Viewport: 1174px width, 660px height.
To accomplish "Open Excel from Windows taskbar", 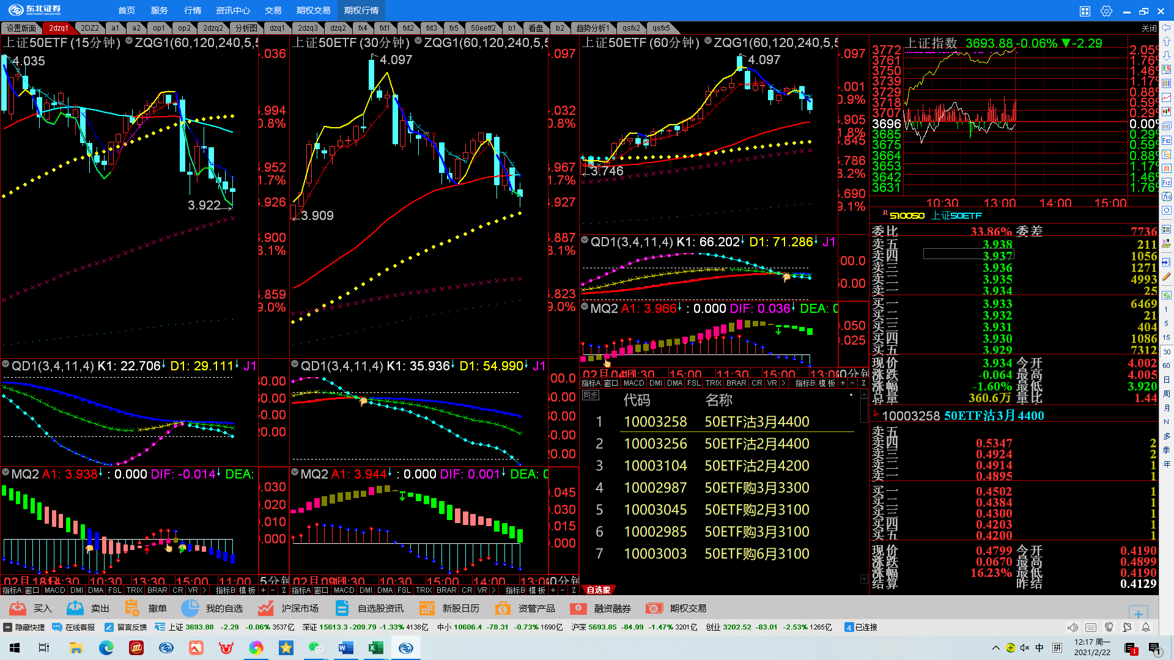I will 375,648.
